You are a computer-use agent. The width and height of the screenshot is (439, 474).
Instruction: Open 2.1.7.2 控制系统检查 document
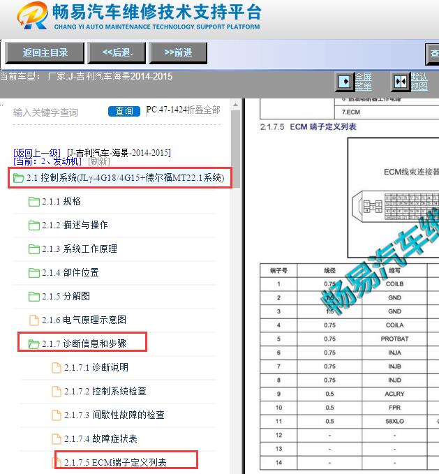click(x=105, y=391)
